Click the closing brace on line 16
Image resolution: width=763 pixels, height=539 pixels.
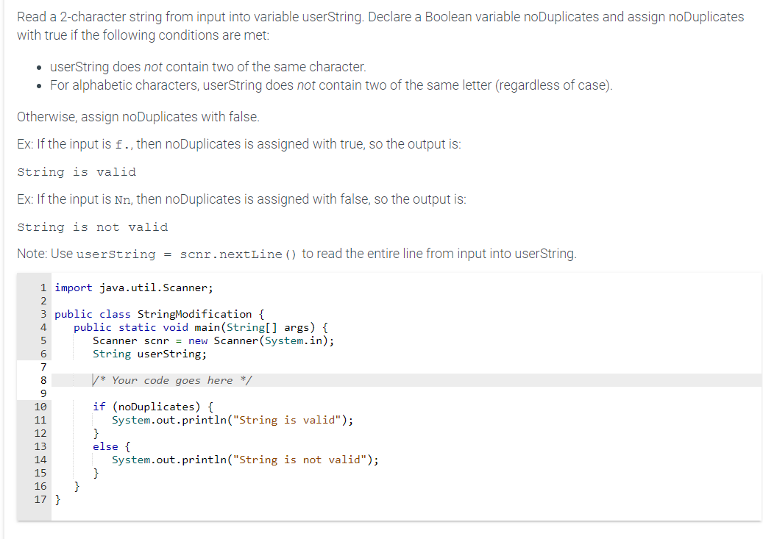[76, 486]
